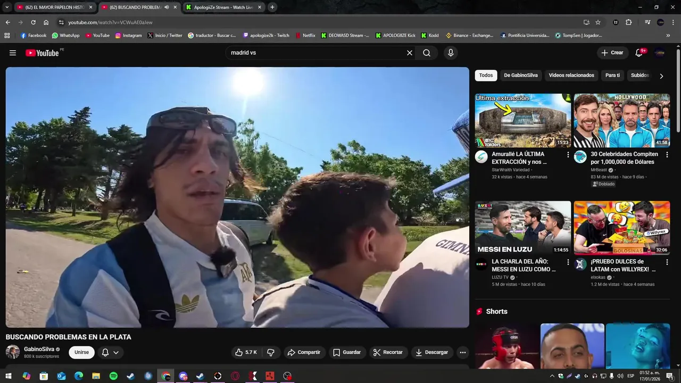Open the Última extracción video thumbnail
Screen dimensions: 681x383
(523, 121)
